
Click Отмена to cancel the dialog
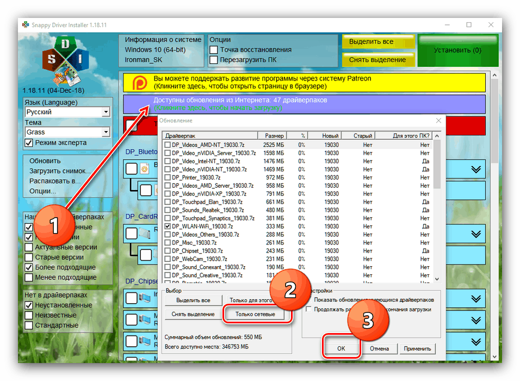click(x=379, y=348)
